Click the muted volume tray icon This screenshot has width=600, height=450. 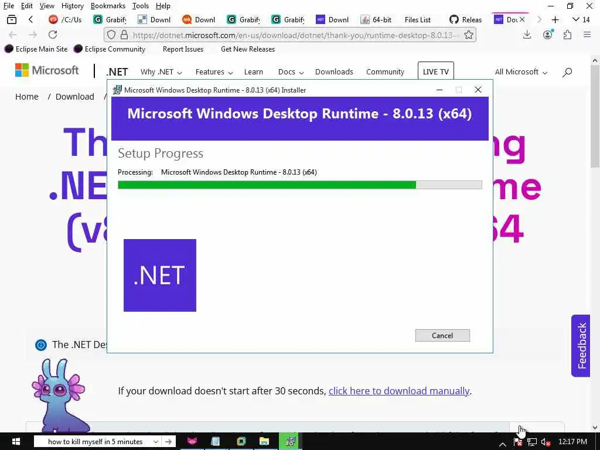tap(546, 442)
